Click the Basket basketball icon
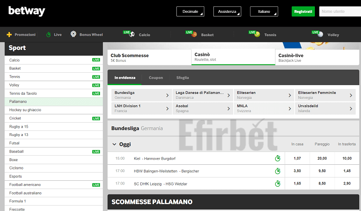The width and height of the screenshot is (361, 211). [194, 34]
